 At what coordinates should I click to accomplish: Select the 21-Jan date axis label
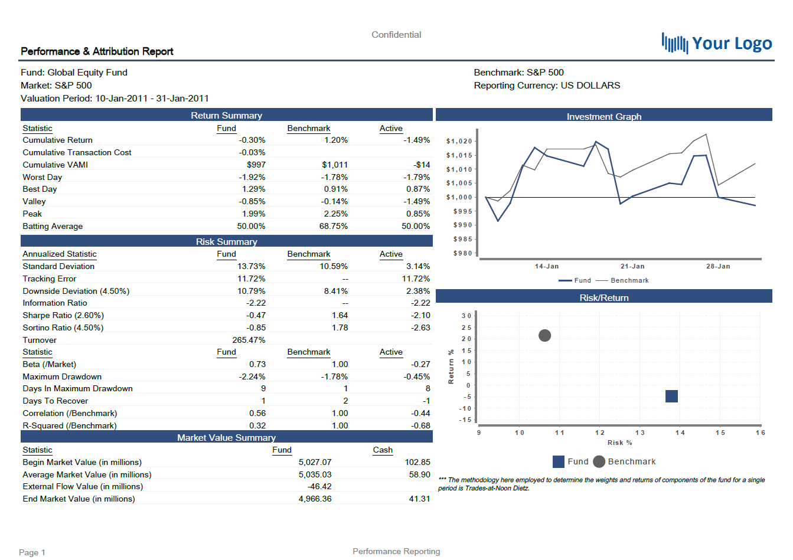pos(632,266)
